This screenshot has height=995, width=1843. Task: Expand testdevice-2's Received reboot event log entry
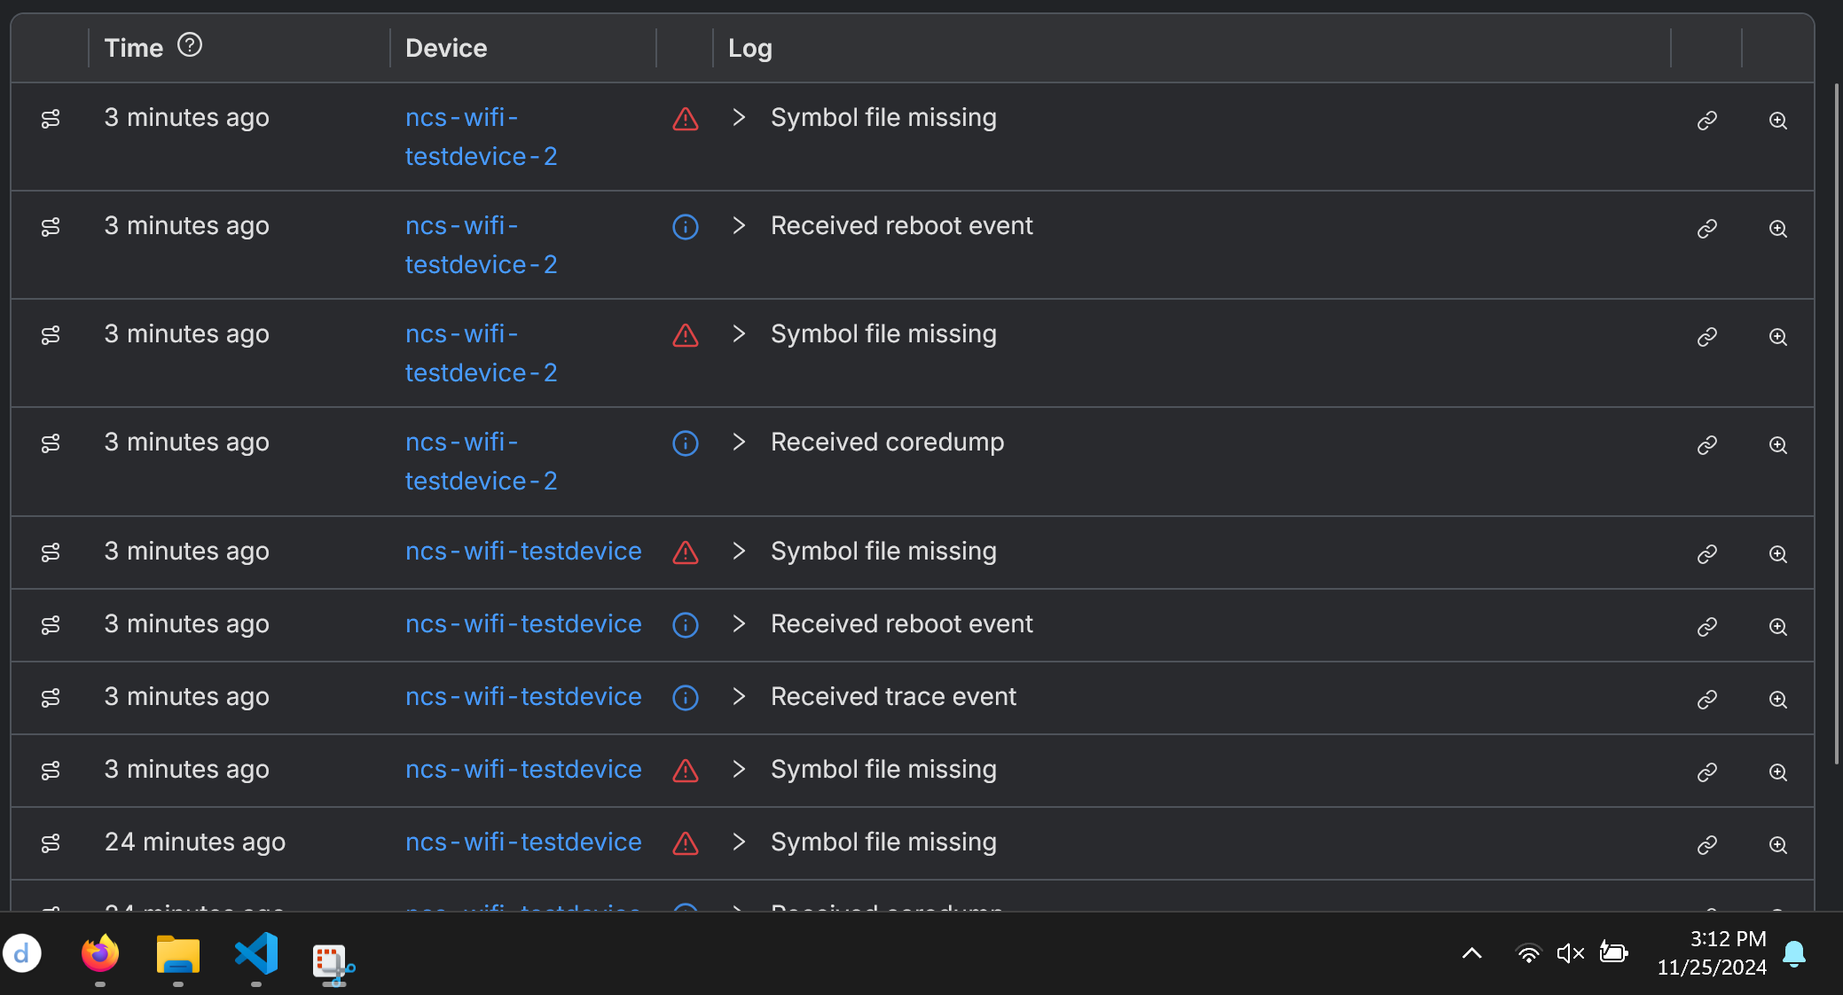point(739,225)
